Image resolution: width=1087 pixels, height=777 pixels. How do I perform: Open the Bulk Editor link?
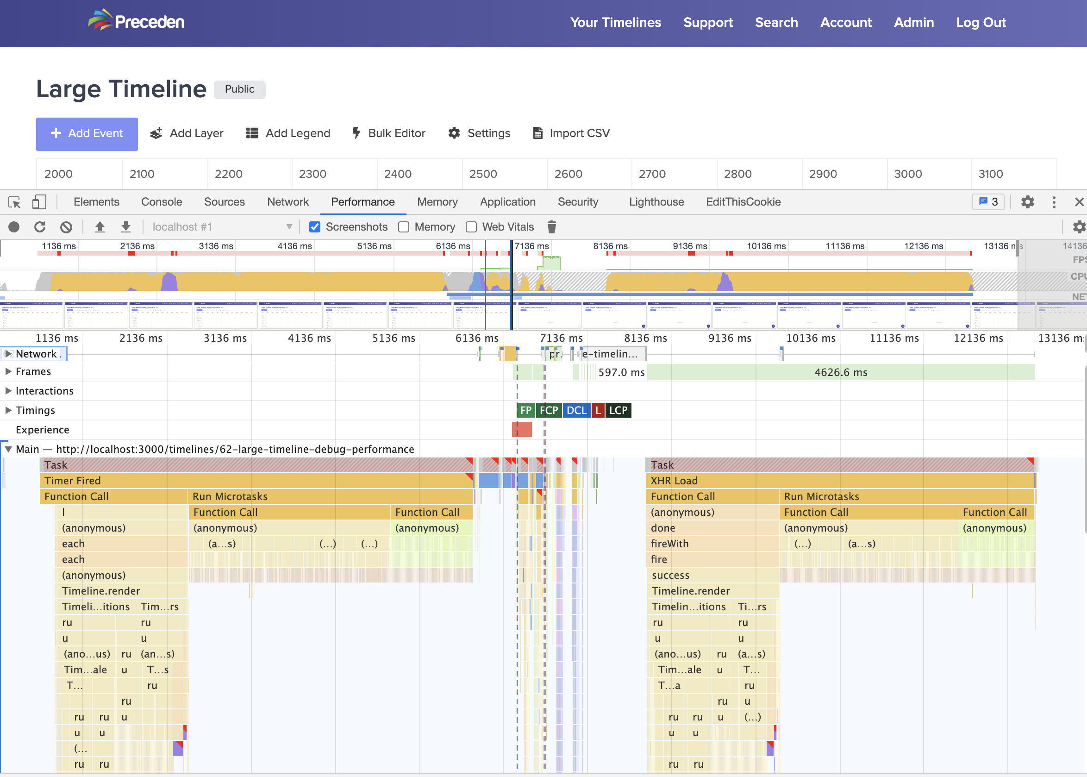[x=388, y=133]
